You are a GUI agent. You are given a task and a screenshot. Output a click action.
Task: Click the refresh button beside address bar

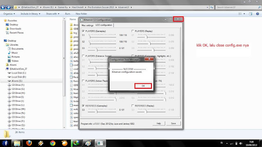(212, 7)
